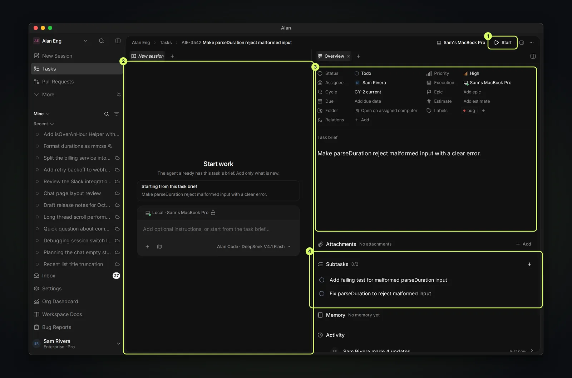The height and width of the screenshot is (378, 572).
Task: Click the Start button
Action: pyautogui.click(x=503, y=43)
